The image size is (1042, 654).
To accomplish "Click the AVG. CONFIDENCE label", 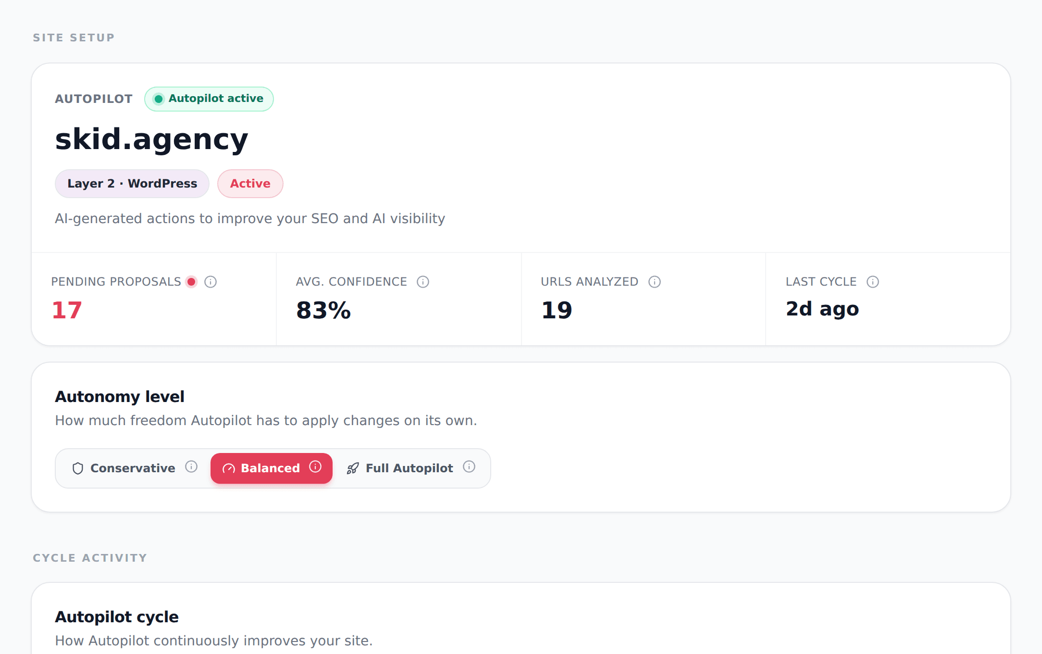I will point(351,282).
